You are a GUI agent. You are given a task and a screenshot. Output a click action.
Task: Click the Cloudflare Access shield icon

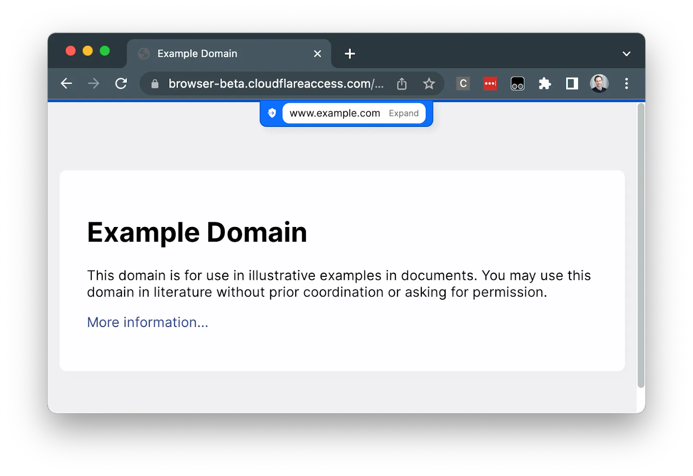coord(272,113)
